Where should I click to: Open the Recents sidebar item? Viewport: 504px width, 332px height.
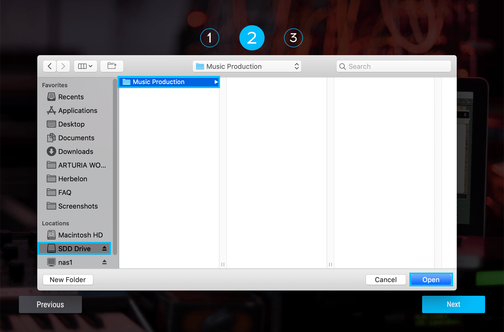tap(71, 97)
